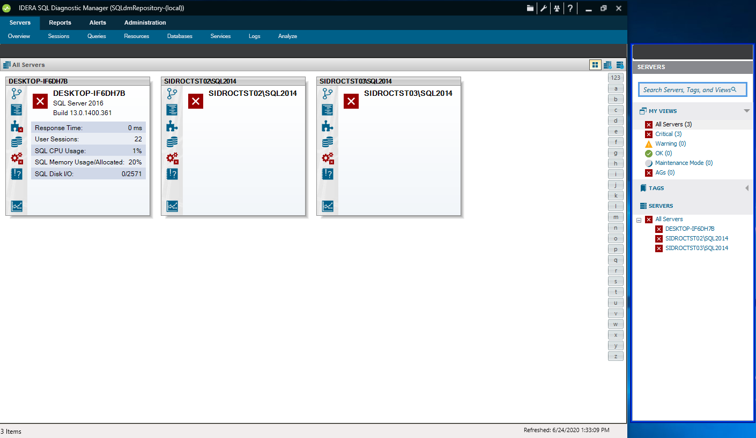Filter servers by letter d

[x=616, y=120]
